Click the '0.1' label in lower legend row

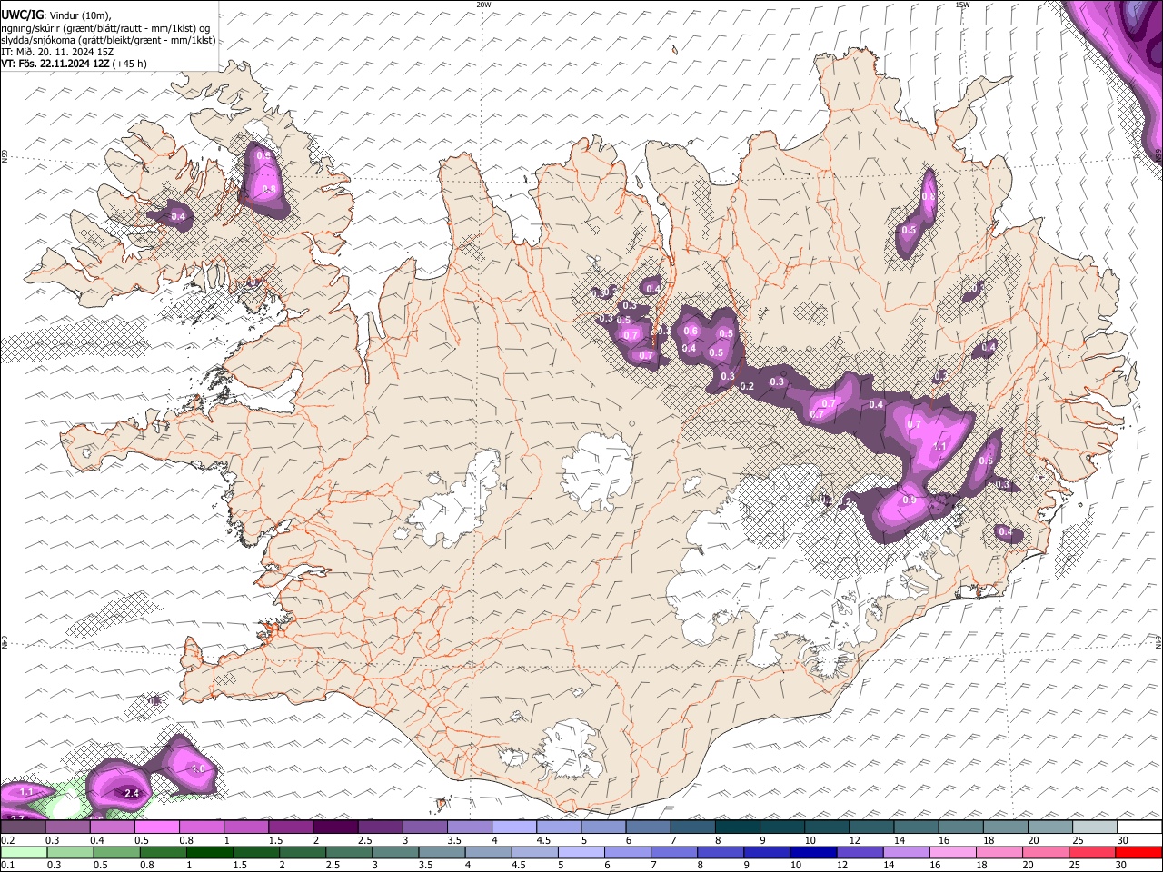(x=7, y=865)
